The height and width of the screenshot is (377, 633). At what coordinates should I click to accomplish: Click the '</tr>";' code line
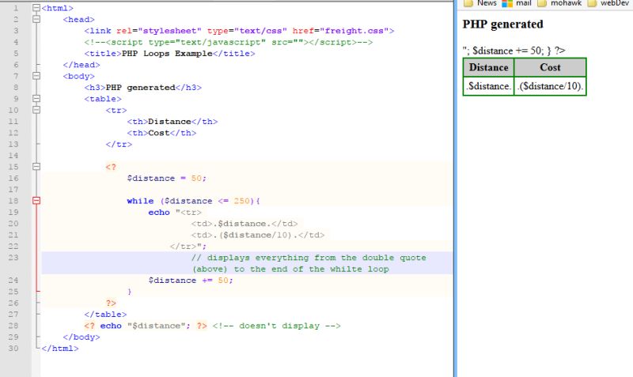pyautogui.click(x=188, y=246)
